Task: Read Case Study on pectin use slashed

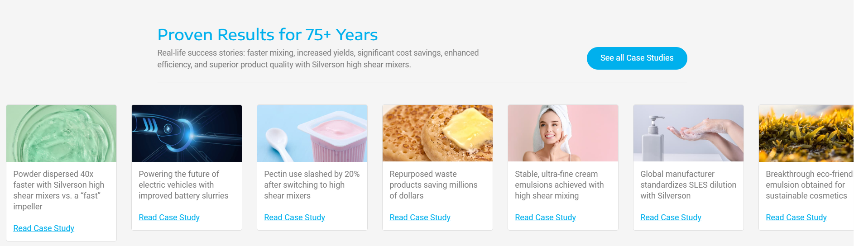Action: 295,218
